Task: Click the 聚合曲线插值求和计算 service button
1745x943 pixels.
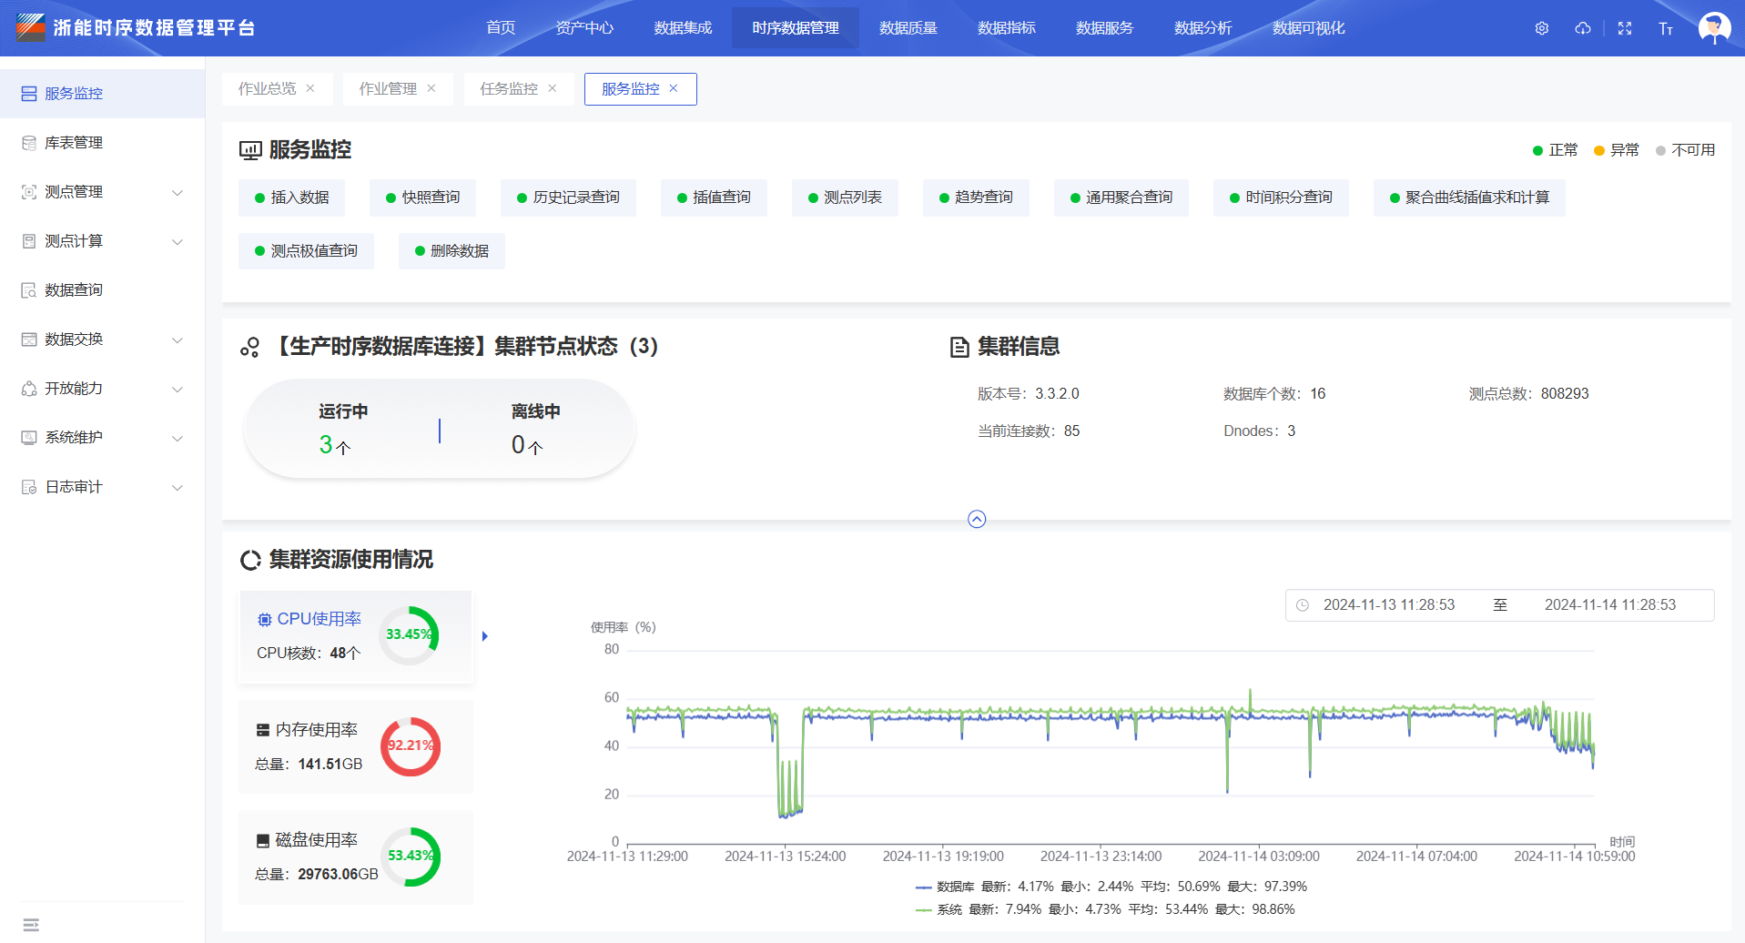Action: tap(1469, 198)
